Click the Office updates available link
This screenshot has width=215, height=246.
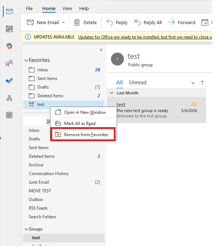145,37
